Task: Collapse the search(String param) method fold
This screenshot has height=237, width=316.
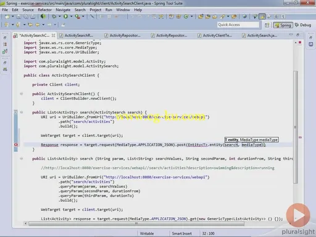Action: (22, 159)
